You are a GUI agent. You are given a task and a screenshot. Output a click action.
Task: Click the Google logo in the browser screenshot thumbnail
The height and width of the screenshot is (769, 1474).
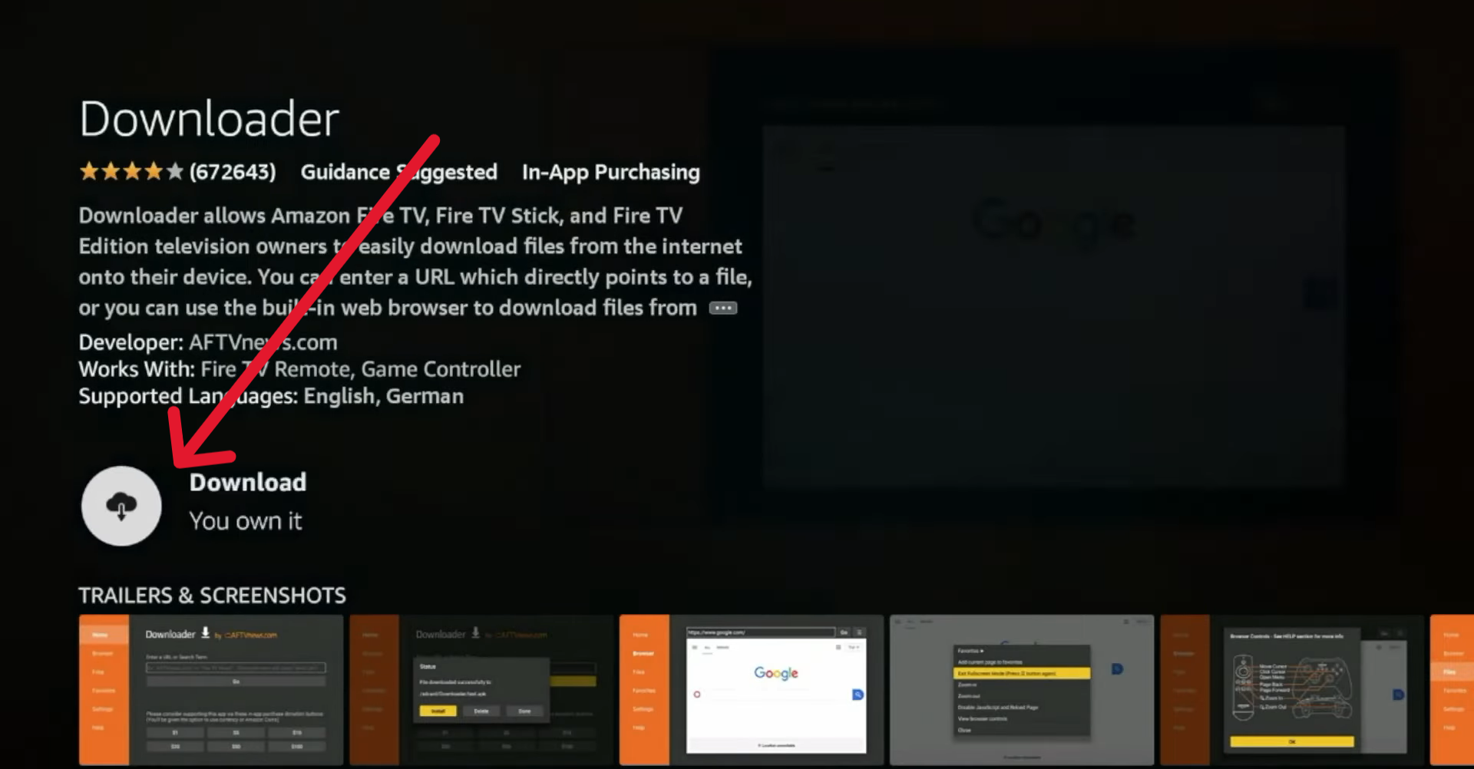pyautogui.click(x=776, y=673)
